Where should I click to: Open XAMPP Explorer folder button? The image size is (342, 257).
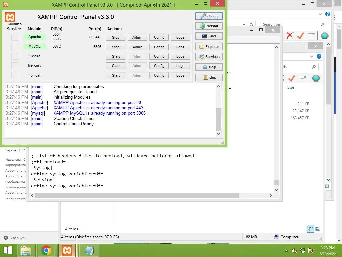pyautogui.click(x=209, y=47)
